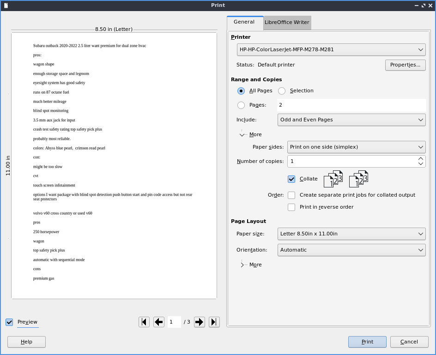Disable the Preview checkbox
The image size is (436, 355).
click(9, 322)
